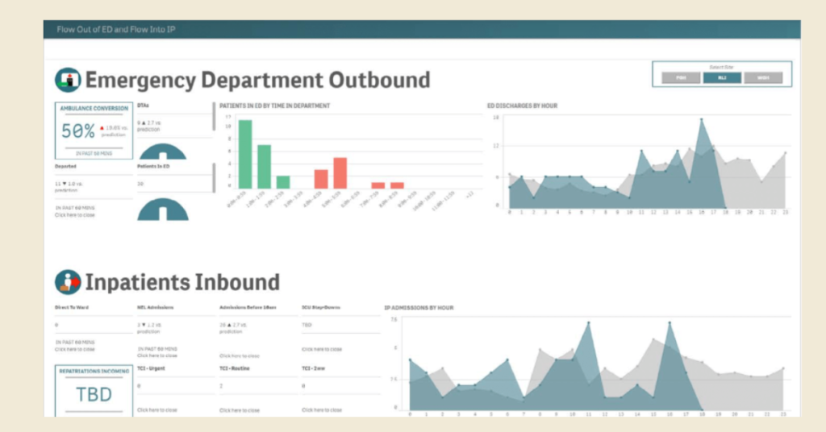826x432 pixels.
Task: Close the TCI - Routine card
Action: pyautogui.click(x=240, y=410)
